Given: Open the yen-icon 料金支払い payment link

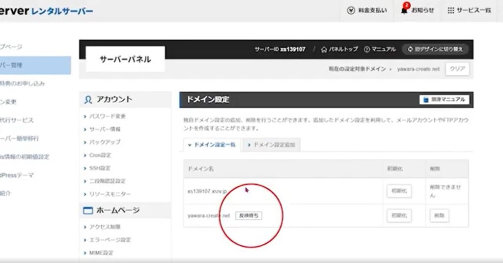Looking at the screenshot, I should (366, 10).
